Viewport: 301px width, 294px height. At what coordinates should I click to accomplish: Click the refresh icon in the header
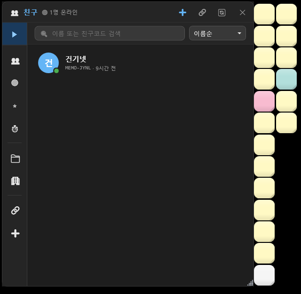(x=222, y=13)
